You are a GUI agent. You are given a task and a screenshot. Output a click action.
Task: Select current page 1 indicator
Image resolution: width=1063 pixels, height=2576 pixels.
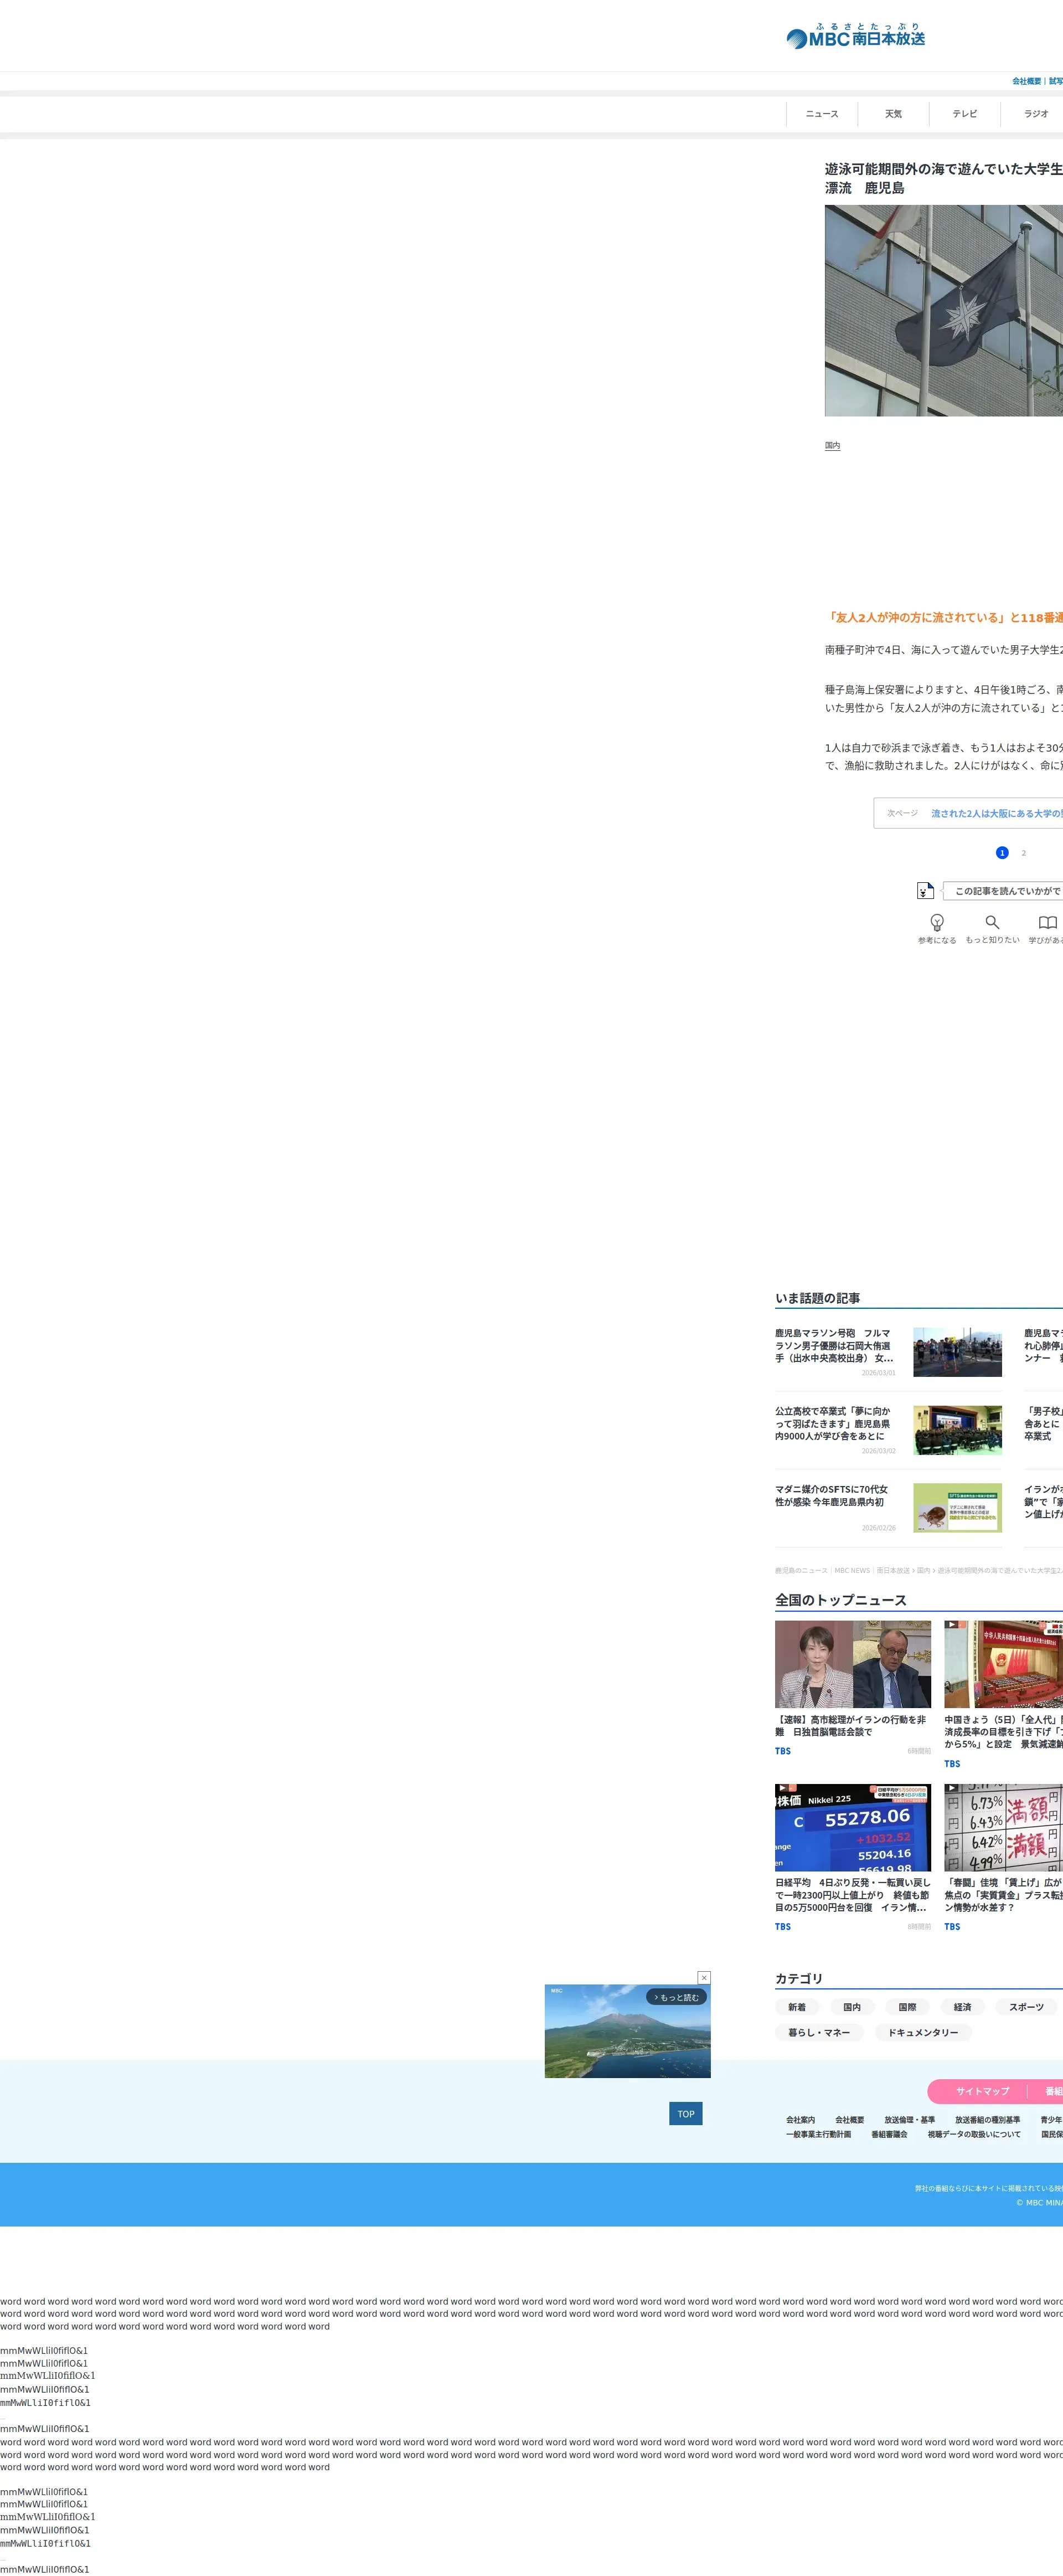coord(1002,853)
